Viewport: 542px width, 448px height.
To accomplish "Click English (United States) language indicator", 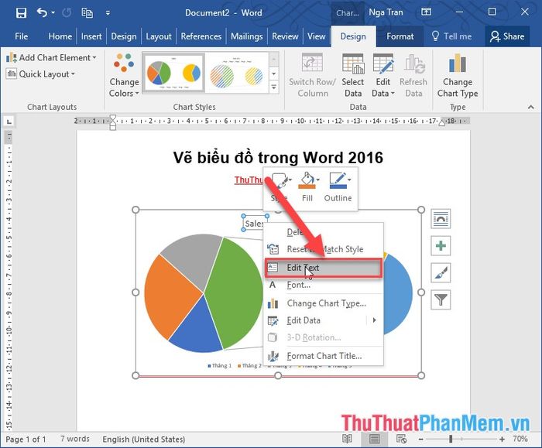I will pos(144,439).
